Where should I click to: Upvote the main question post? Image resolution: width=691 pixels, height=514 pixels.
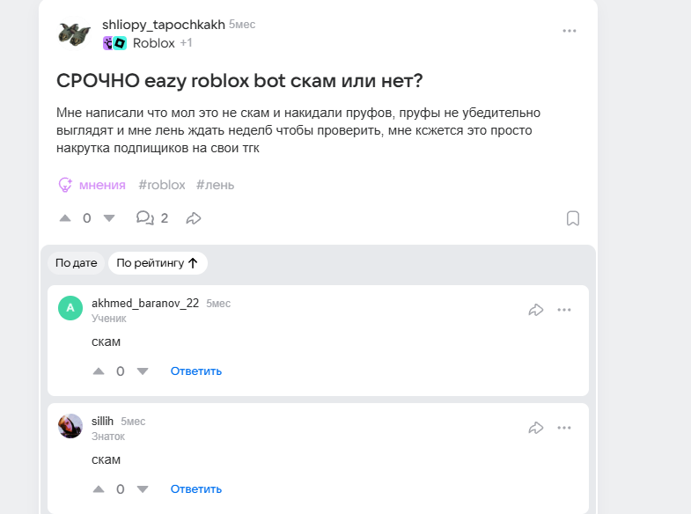(65, 218)
